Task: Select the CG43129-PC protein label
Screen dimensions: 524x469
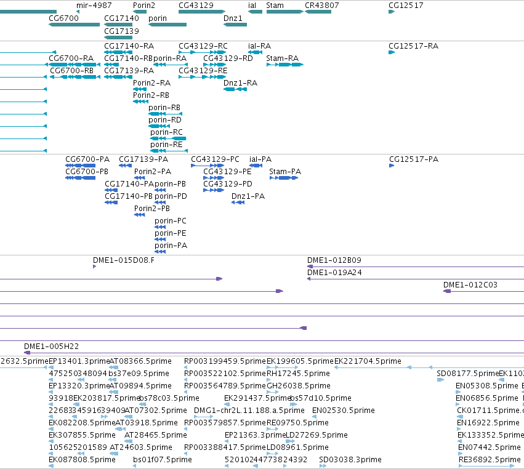Action: [215, 159]
